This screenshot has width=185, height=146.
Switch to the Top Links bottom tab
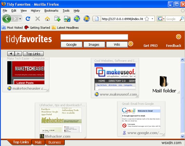coord(21,142)
